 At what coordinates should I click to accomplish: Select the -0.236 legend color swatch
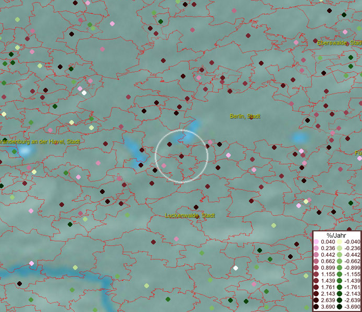coord(340,248)
